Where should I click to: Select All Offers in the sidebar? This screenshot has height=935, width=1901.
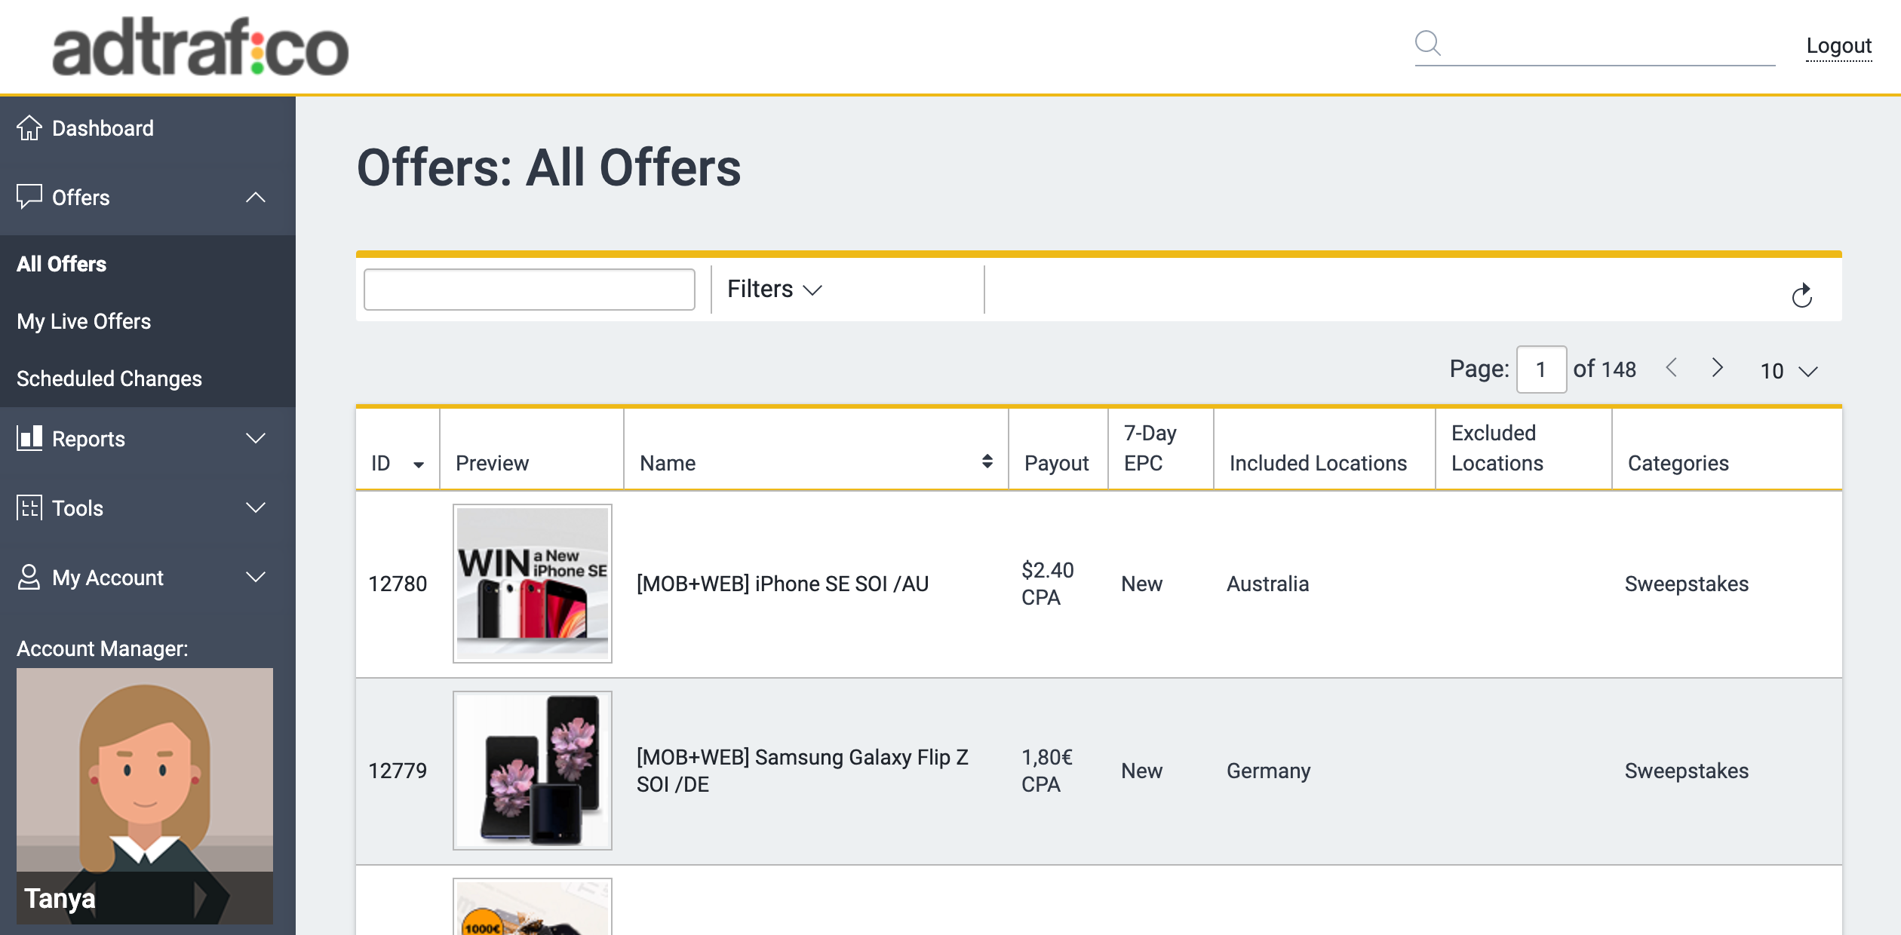pyautogui.click(x=62, y=264)
